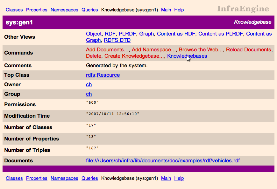Click the Main link in top navigation
Screen dimensions: 277x189
pos(166,10)
